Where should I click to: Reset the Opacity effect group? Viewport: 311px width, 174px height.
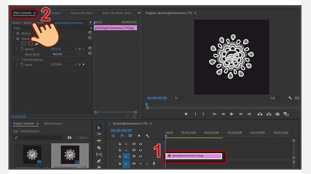[x=90, y=38]
